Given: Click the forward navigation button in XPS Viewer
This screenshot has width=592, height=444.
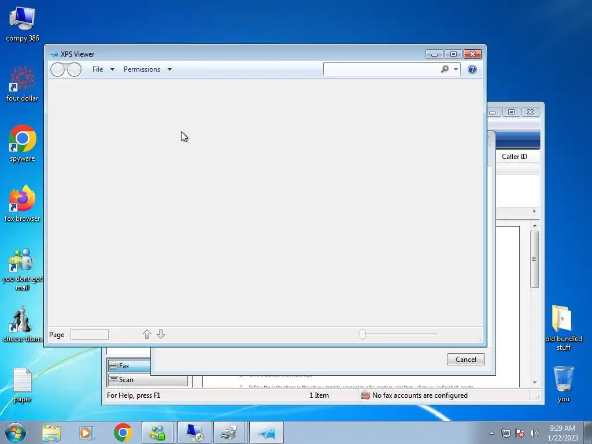Looking at the screenshot, I should (75, 69).
